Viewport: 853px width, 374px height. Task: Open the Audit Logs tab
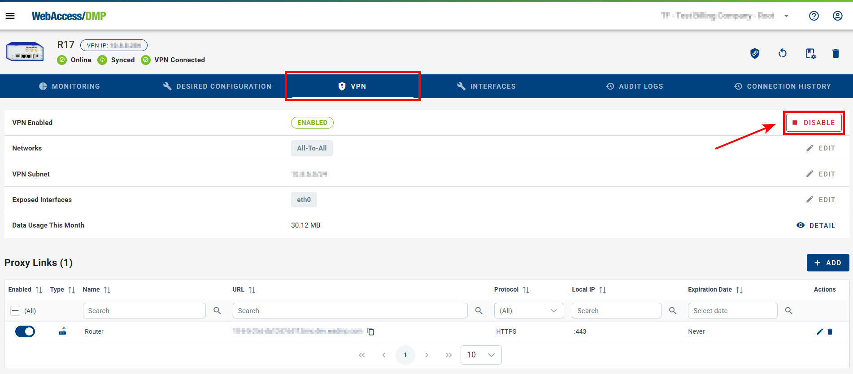634,86
